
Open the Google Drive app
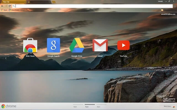click(77, 45)
